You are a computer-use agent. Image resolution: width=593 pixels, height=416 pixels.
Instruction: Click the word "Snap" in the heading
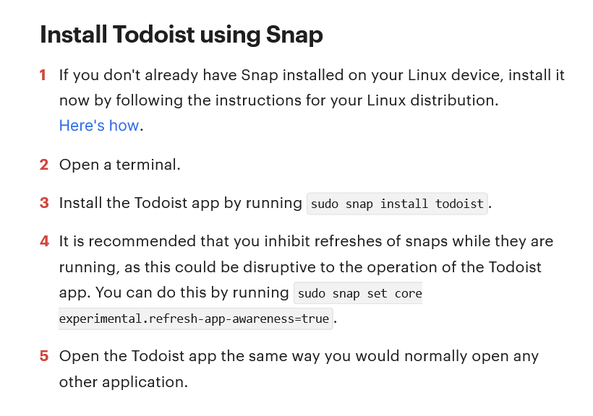[x=294, y=35]
